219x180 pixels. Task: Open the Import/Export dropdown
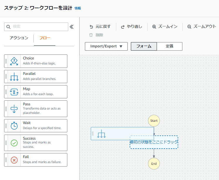(106, 46)
